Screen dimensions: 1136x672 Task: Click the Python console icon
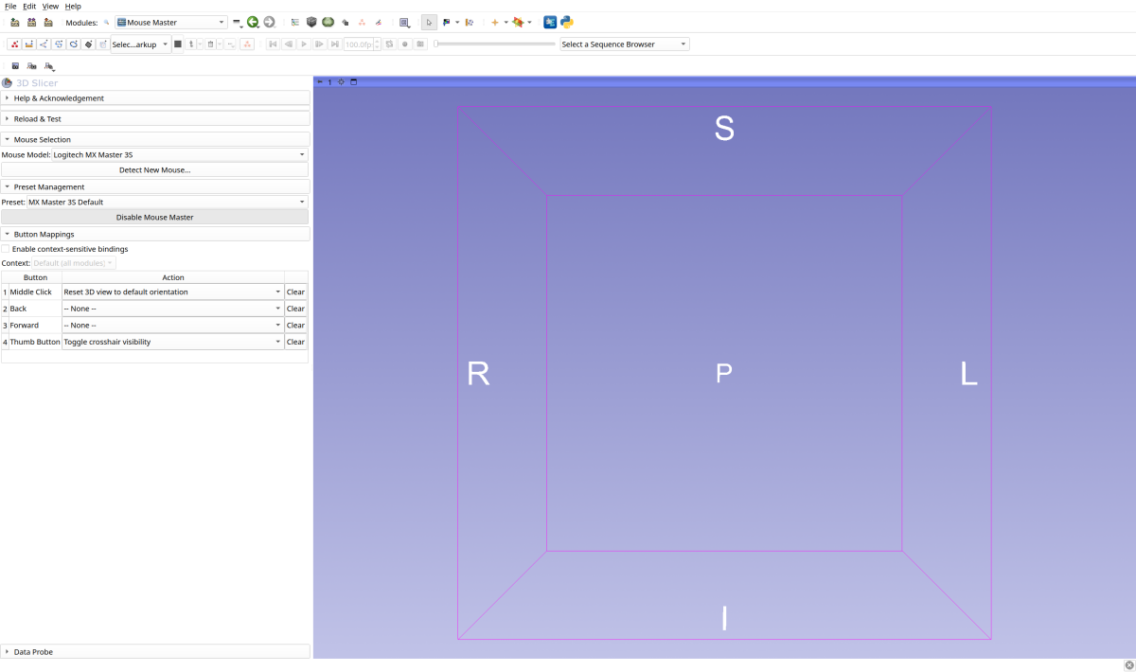(x=566, y=22)
